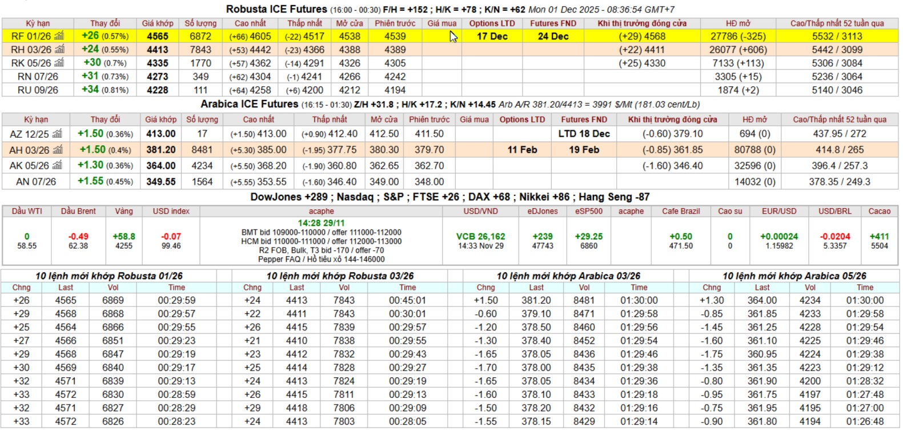Click the AK 05/26 chart icon
Image resolution: width=903 pixels, height=431 pixels.
pyautogui.click(x=57, y=165)
